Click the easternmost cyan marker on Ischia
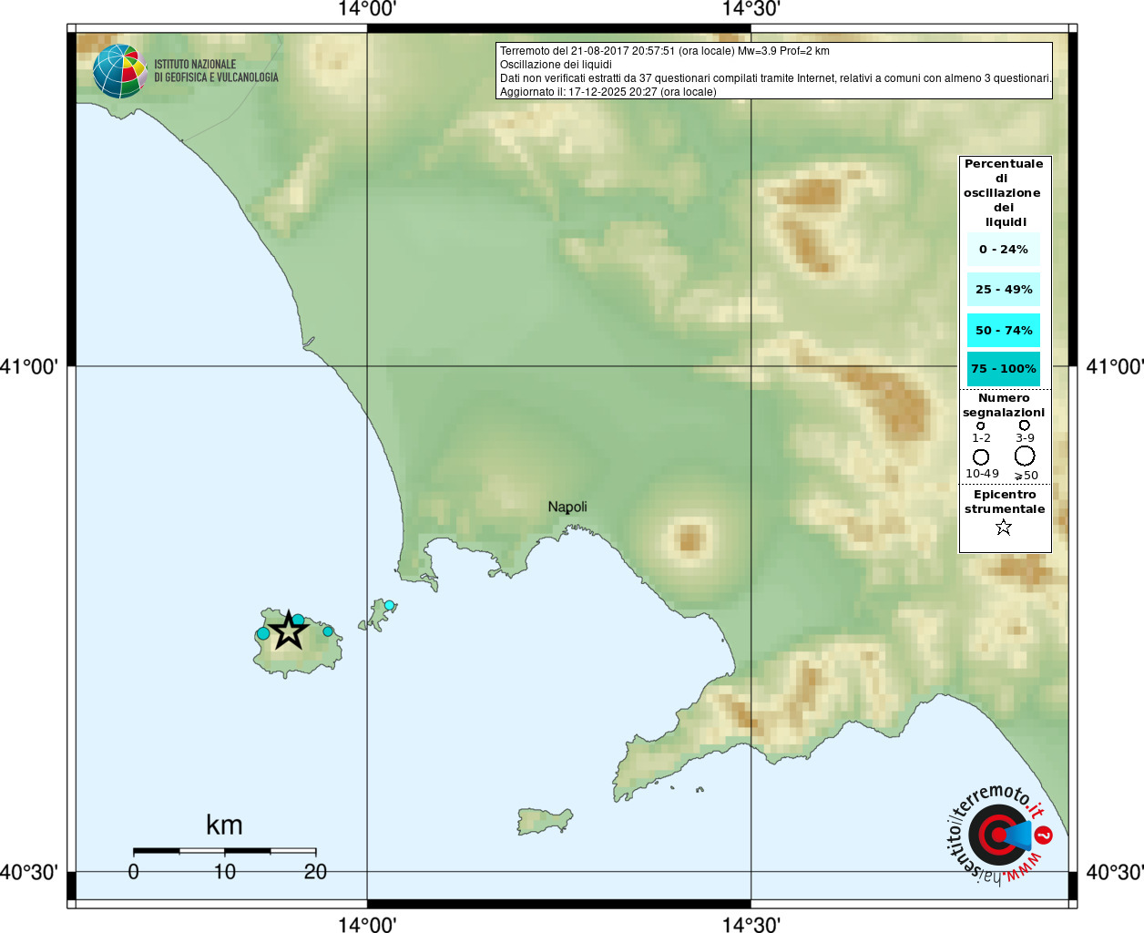Viewport: 1144px width, 933px height. pos(328,631)
